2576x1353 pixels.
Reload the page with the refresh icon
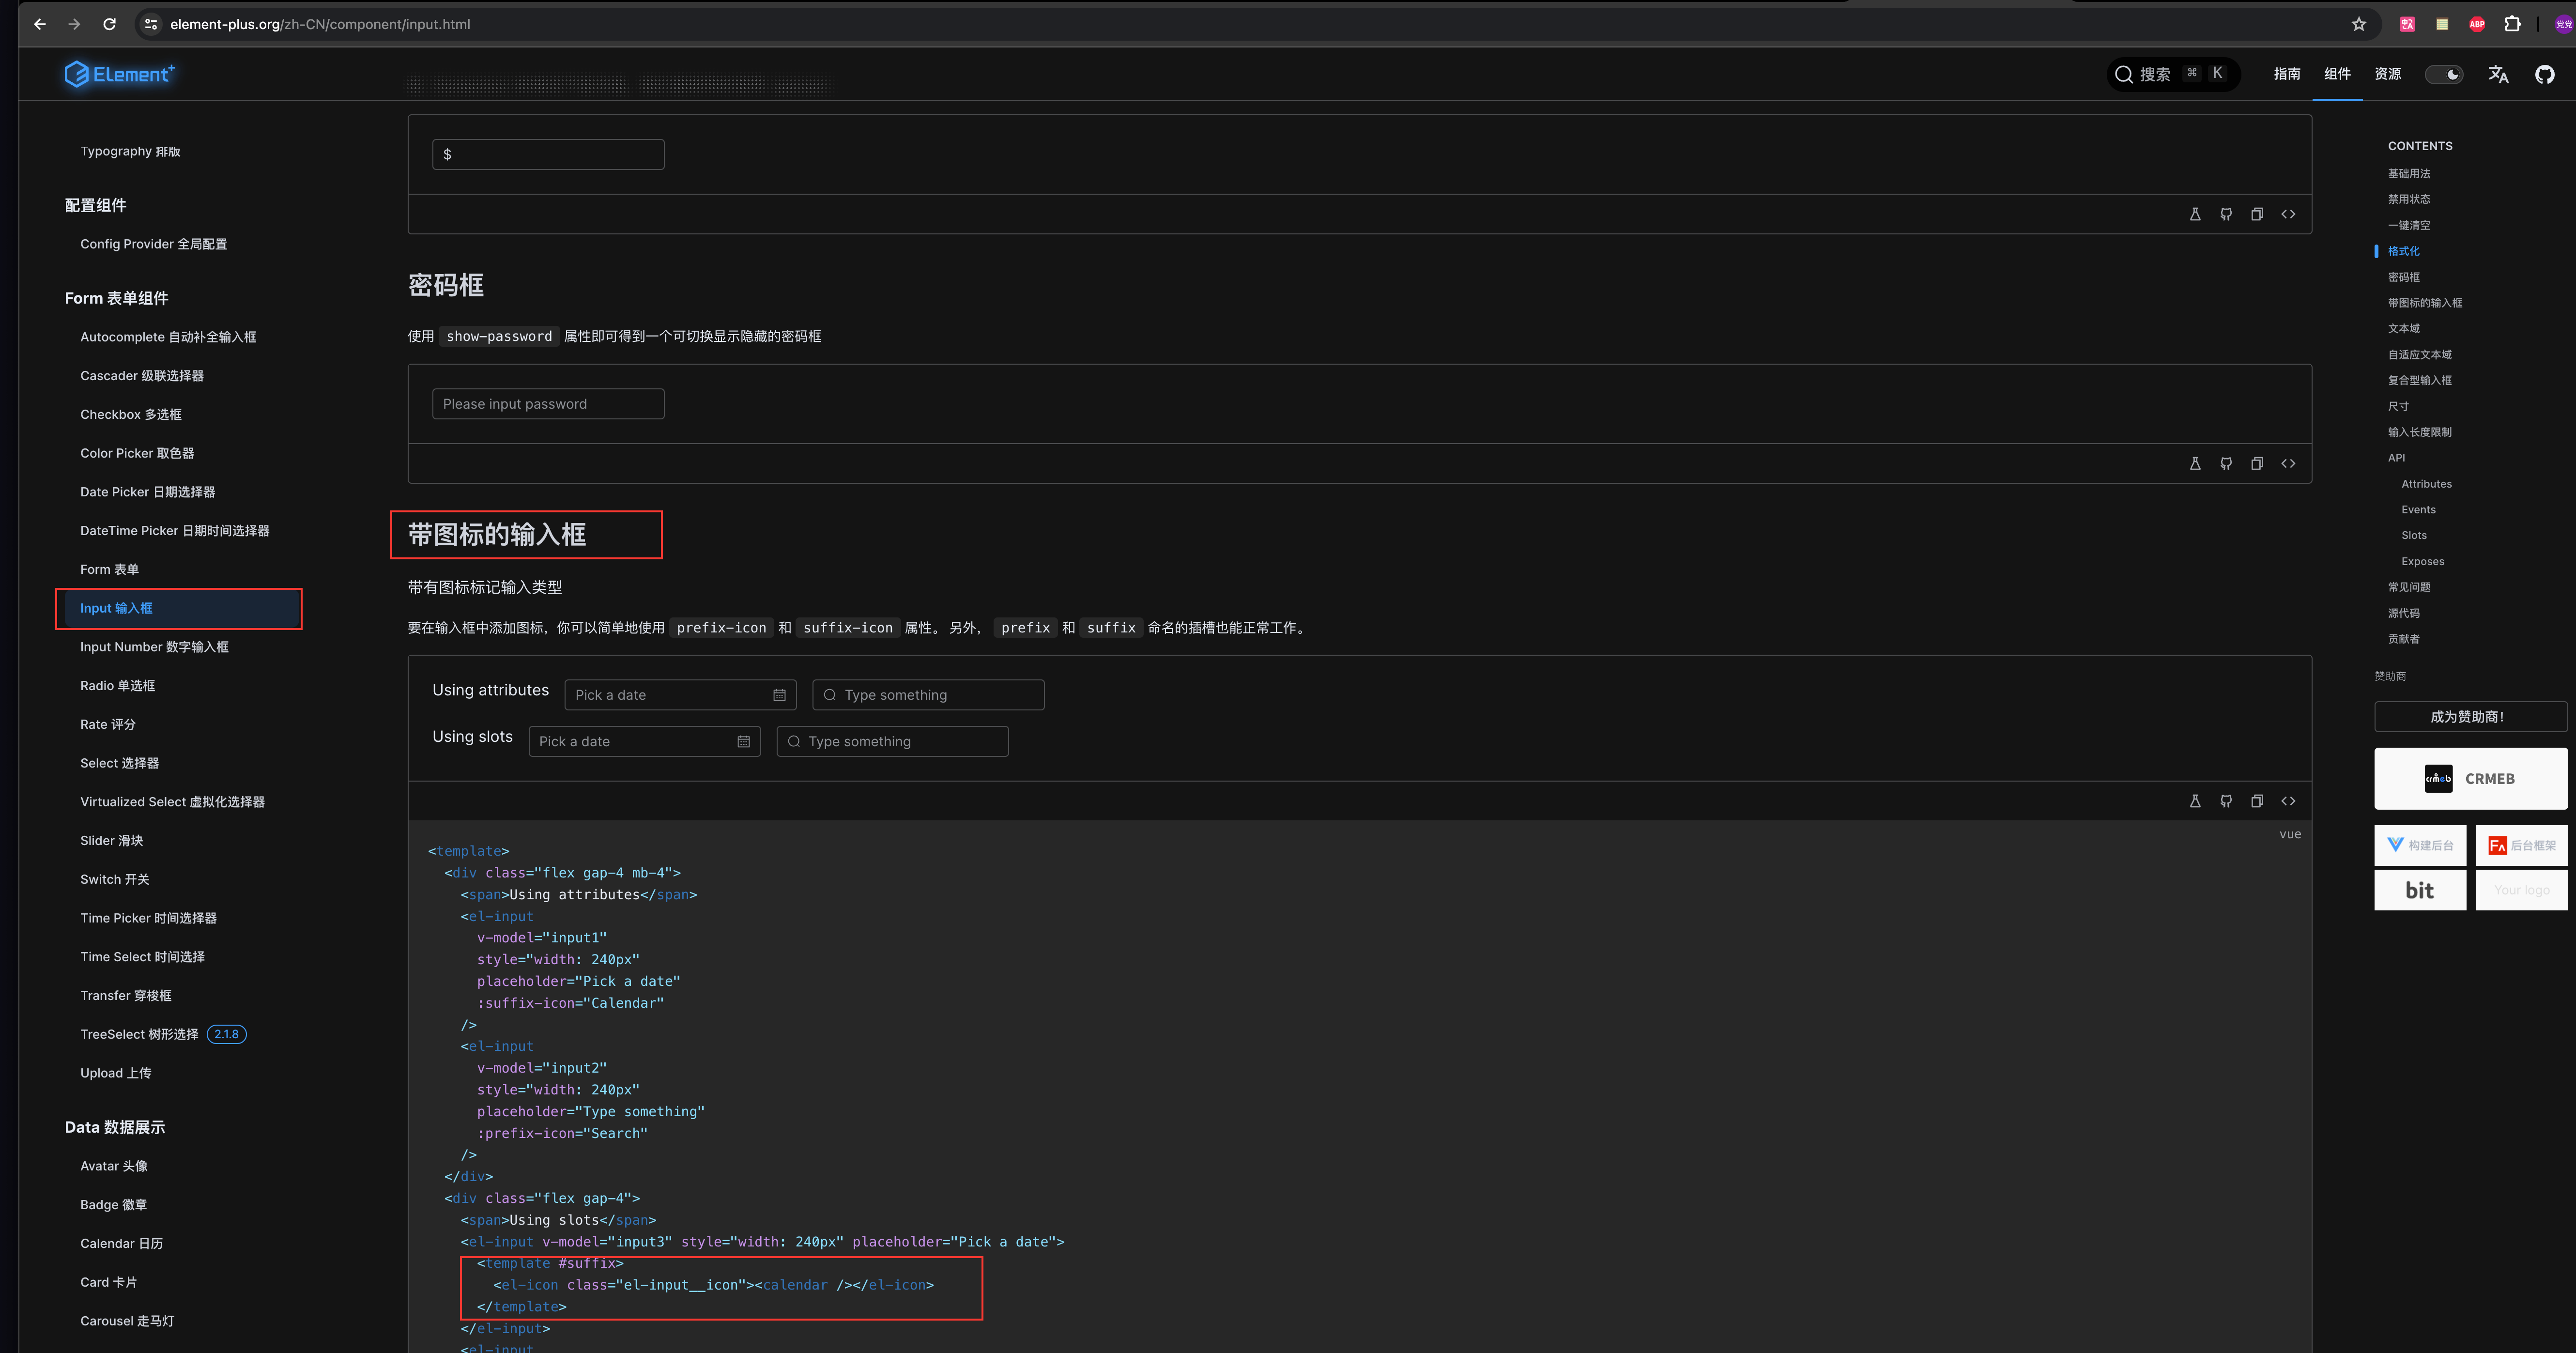tap(110, 24)
